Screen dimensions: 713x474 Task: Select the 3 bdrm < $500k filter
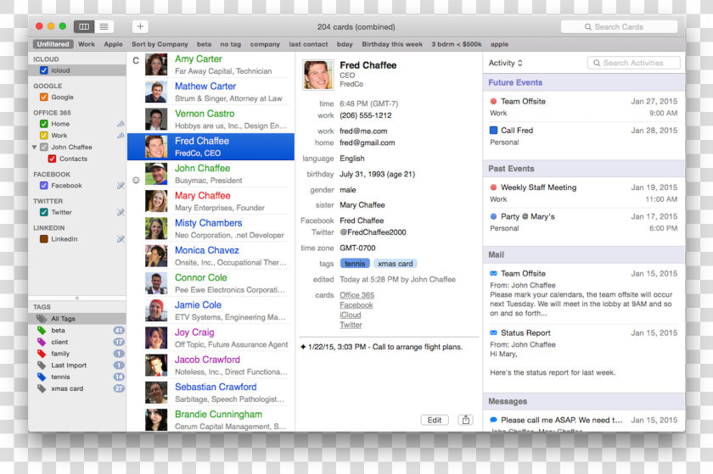tap(457, 44)
